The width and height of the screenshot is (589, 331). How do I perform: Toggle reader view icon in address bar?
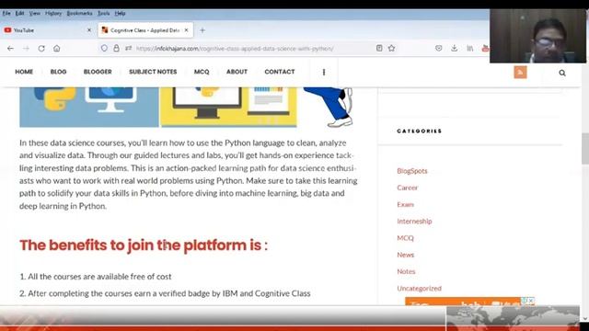pyautogui.click(x=379, y=48)
